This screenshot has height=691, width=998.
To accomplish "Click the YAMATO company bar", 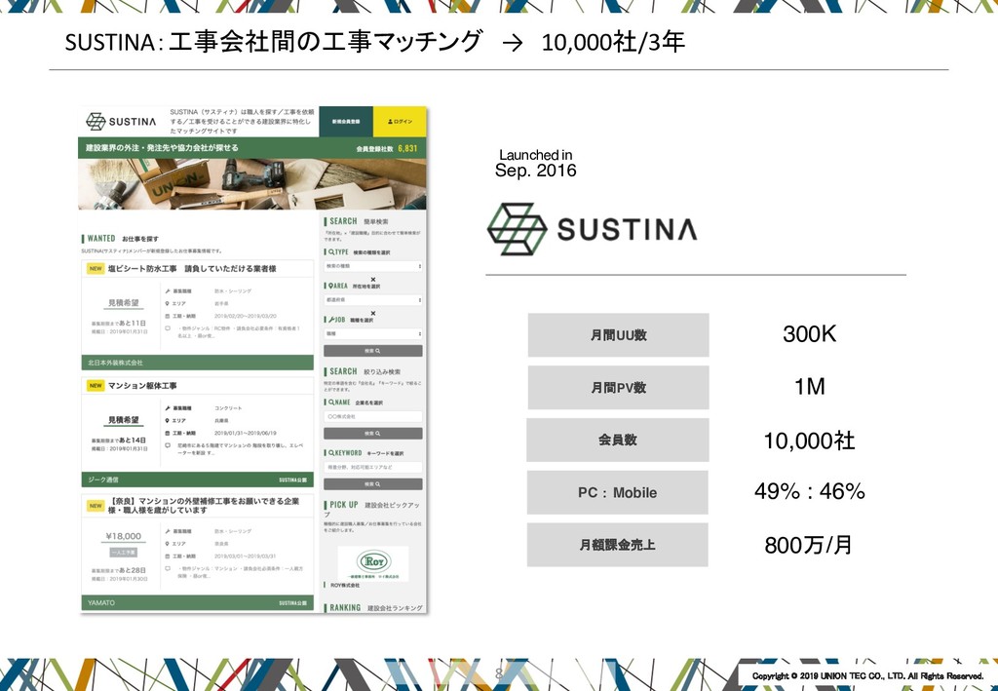I will 197,602.
